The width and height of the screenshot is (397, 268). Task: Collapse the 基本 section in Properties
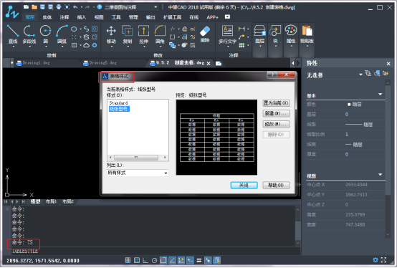[x=380, y=95]
